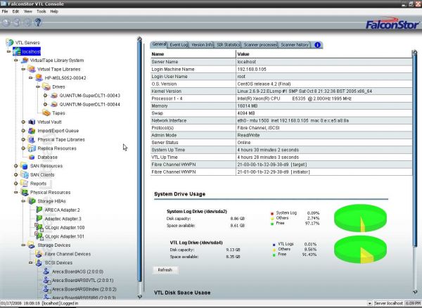
Task: Select Adaptec Adapter.3 in tree
Action: click(x=63, y=219)
